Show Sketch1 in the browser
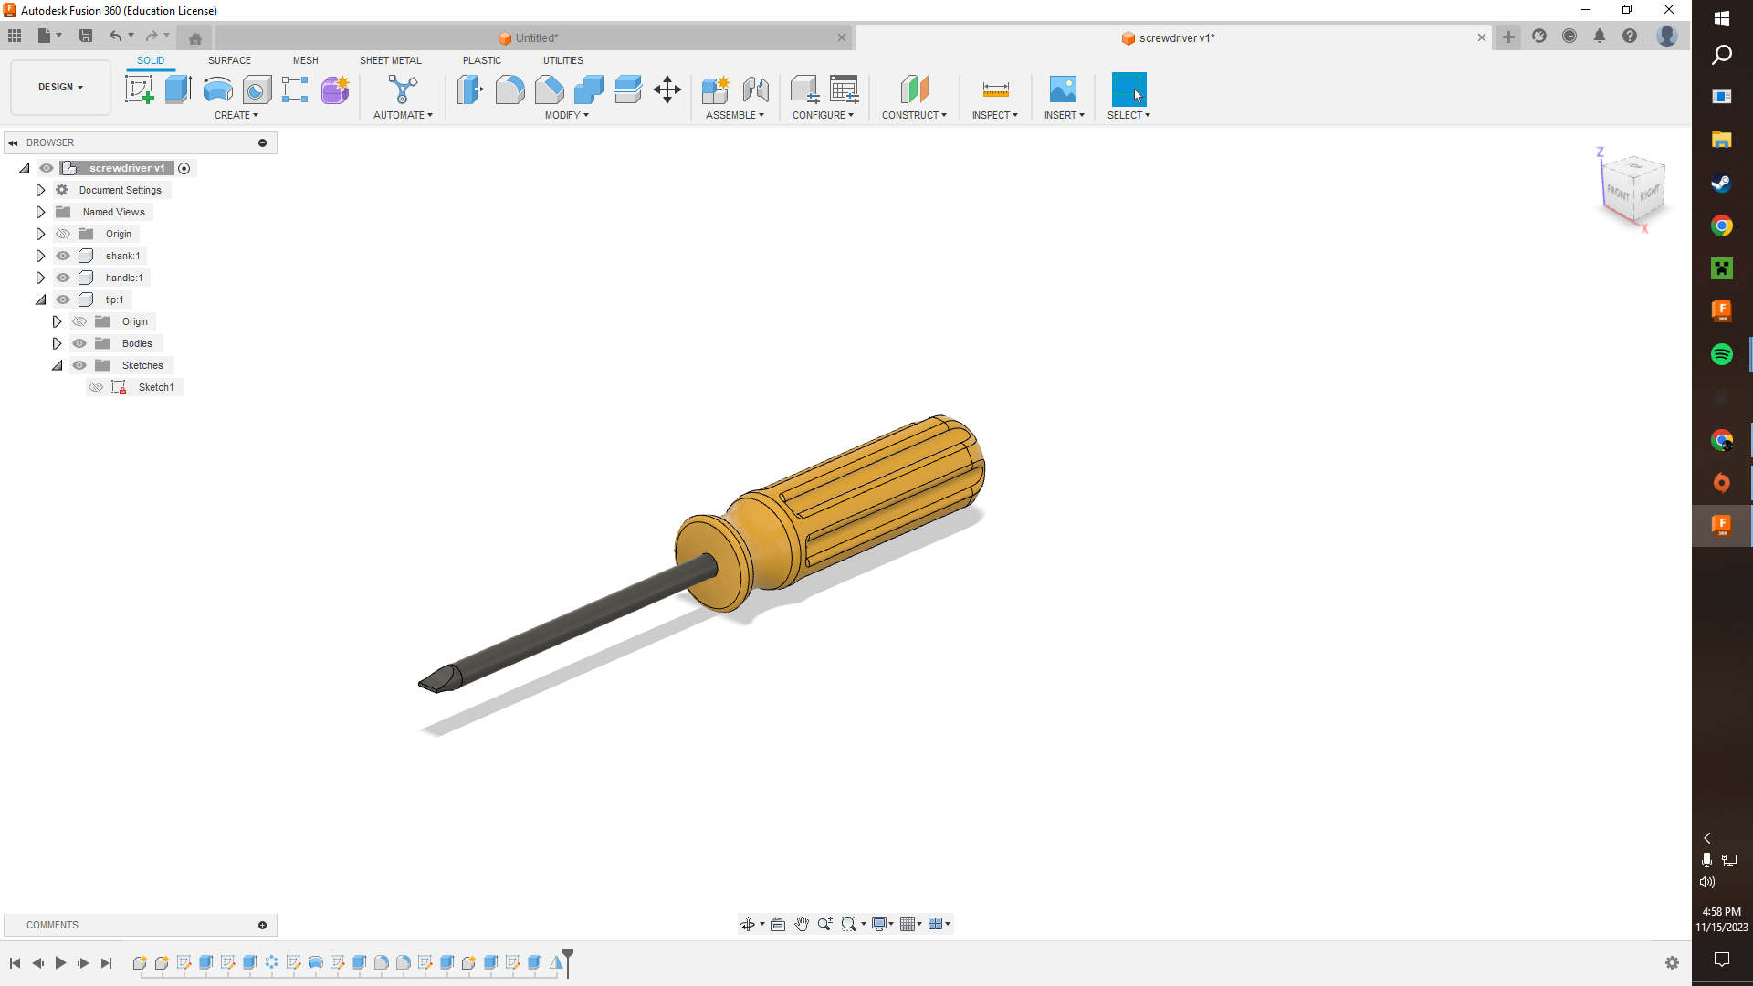This screenshot has width=1753, height=986. pos(96,387)
